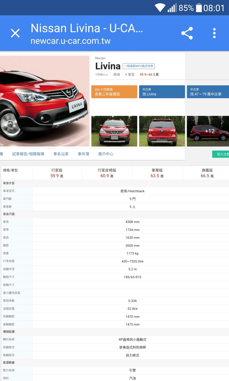Tap the 1598c.c. displacement text
The image size is (229, 381).
coord(102,75)
